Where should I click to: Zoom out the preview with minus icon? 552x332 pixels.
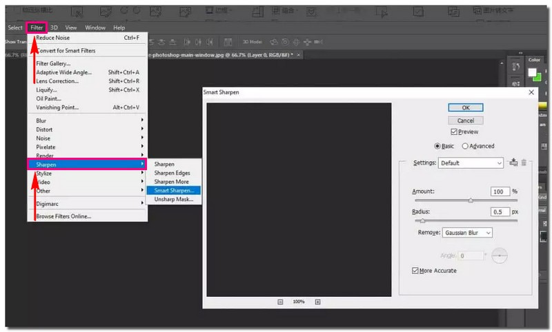point(281,302)
